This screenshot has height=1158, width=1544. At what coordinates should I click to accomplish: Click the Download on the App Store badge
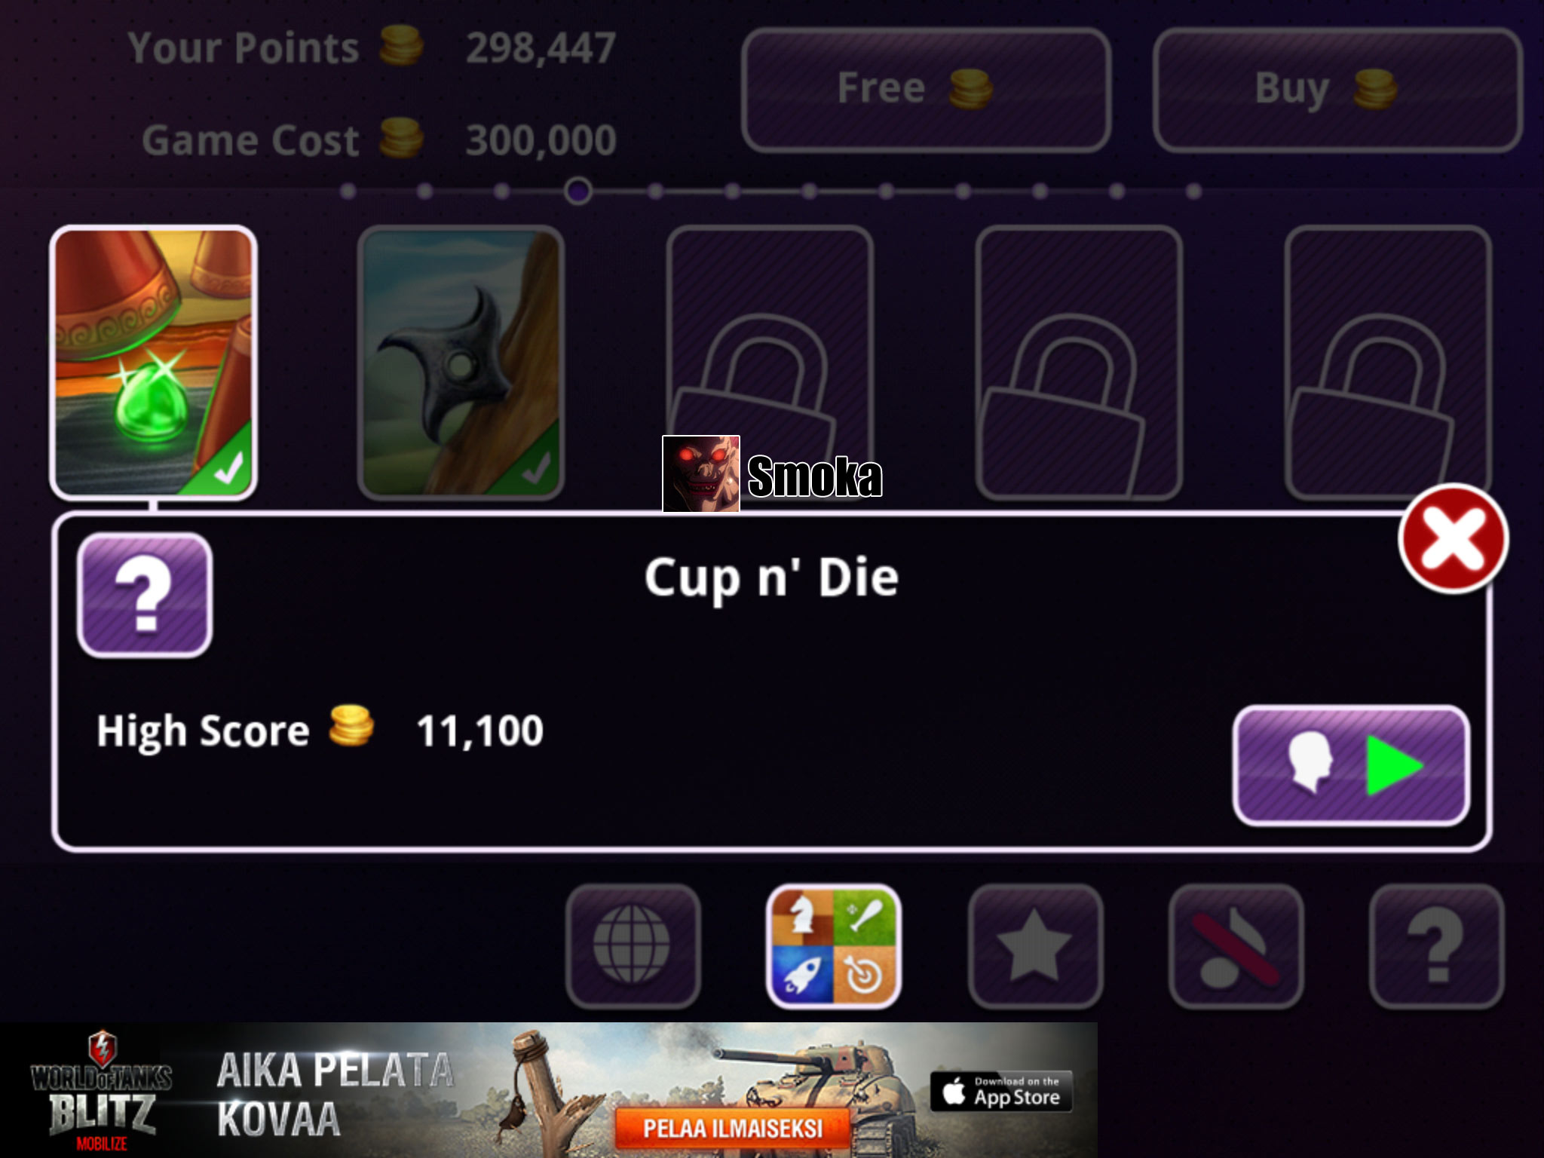coord(1001,1091)
